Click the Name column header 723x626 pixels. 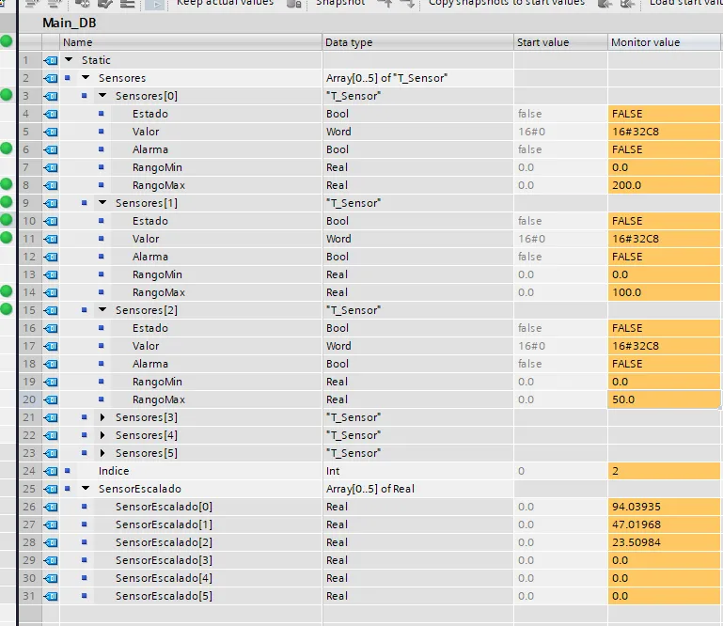[x=191, y=42]
